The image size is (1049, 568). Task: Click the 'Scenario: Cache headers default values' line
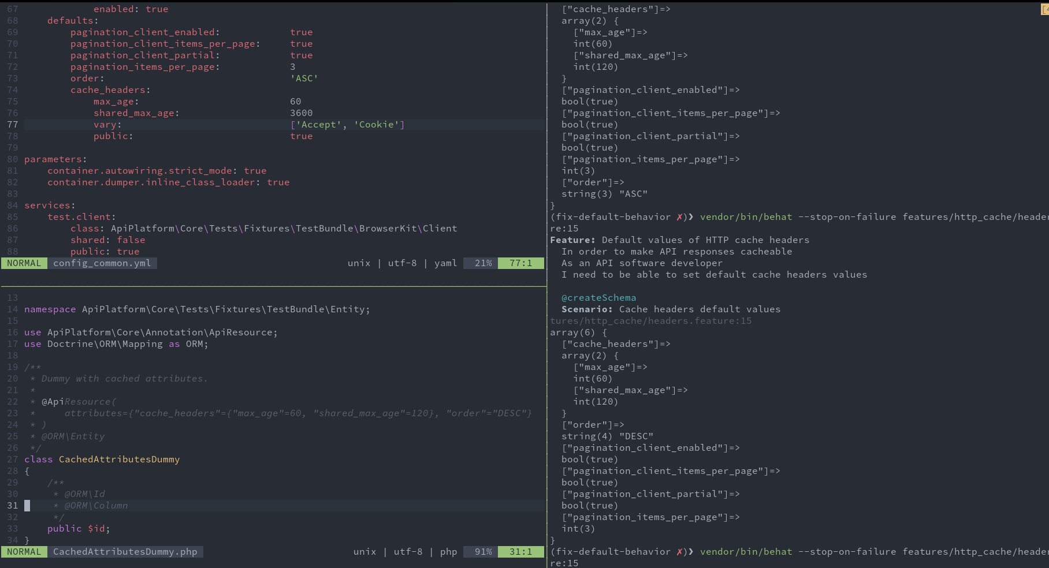671,309
